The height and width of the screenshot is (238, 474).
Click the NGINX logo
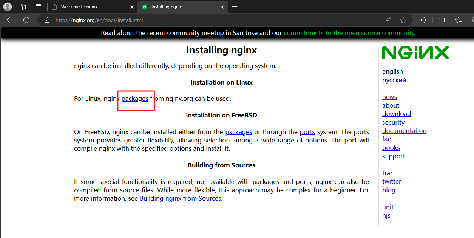pos(415,53)
